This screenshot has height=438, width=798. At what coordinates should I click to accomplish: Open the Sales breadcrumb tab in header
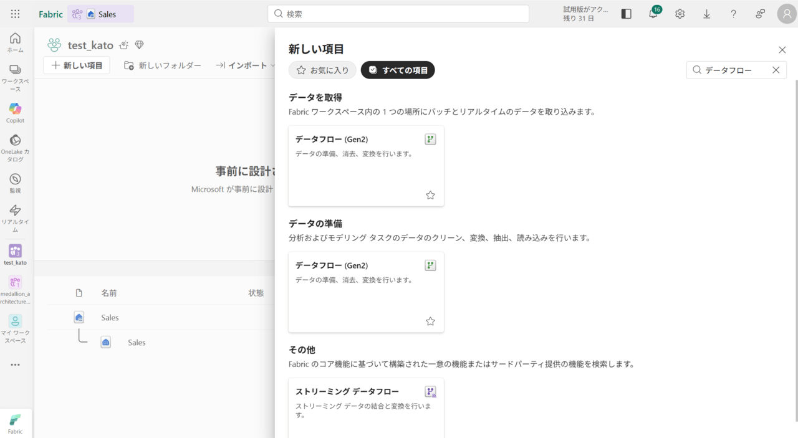(101, 14)
